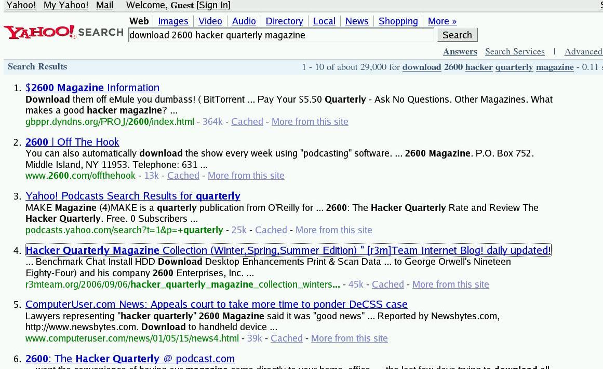Click 'More from this site' for www.2600.com
This screenshot has width=603, height=369.
[x=246, y=176]
